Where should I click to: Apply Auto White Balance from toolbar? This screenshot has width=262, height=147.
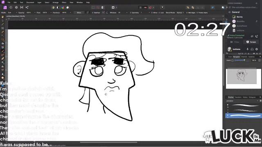tap(68, 7)
